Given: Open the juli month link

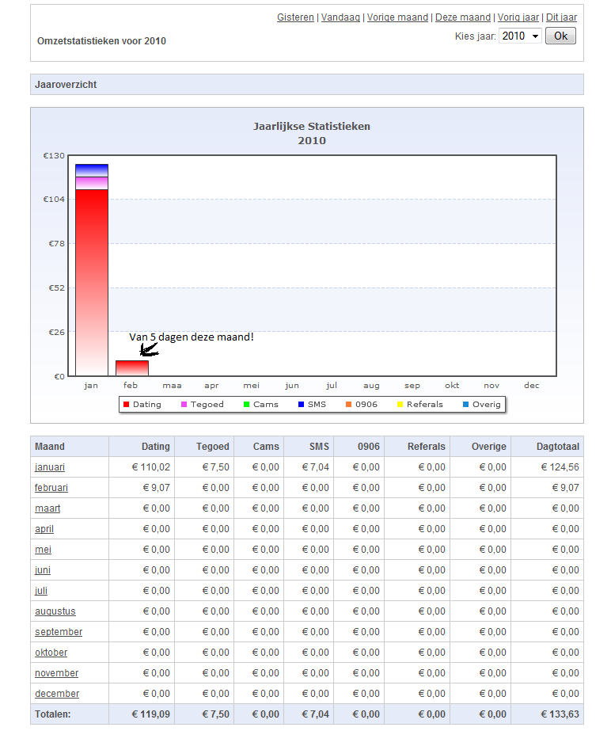Looking at the screenshot, I should click(41, 591).
